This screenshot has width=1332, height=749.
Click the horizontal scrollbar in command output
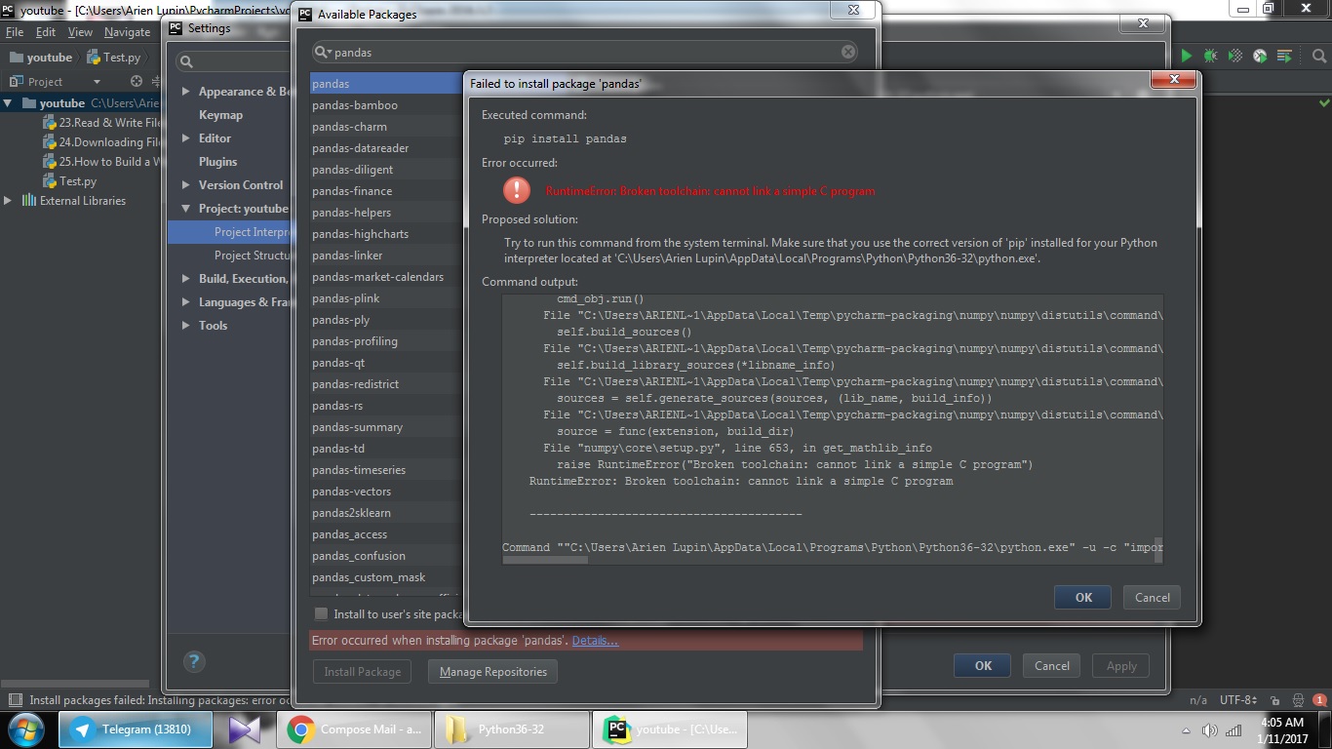(x=545, y=561)
